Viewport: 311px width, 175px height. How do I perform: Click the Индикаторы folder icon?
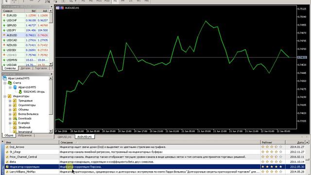[10, 96]
